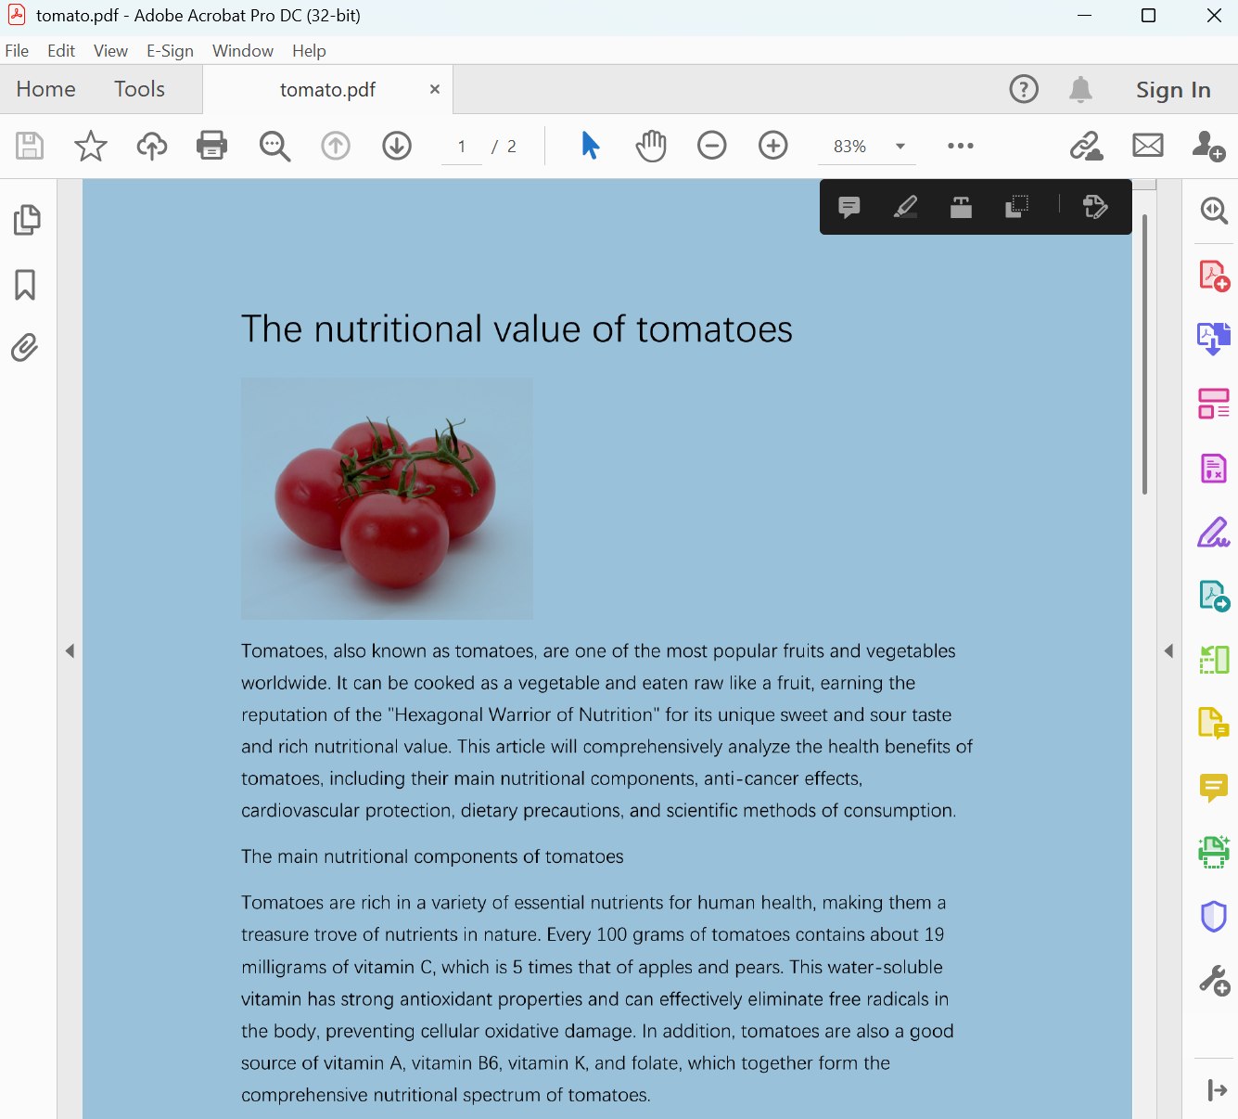
Task: Click the Sign In button
Action: (x=1172, y=89)
